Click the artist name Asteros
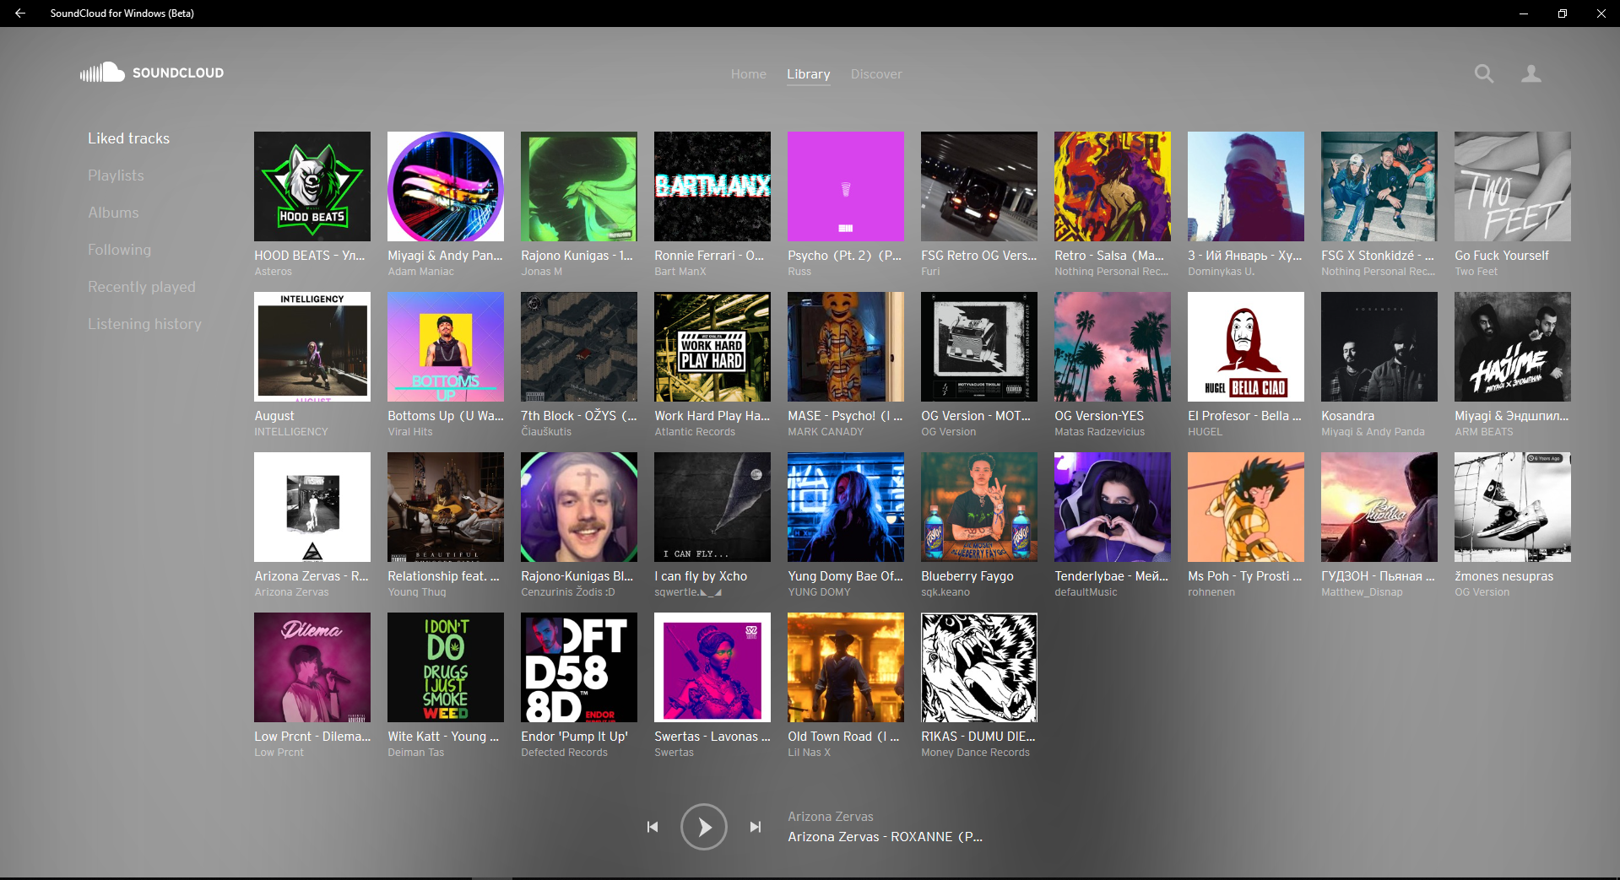Image resolution: width=1620 pixels, height=880 pixels. (x=274, y=272)
